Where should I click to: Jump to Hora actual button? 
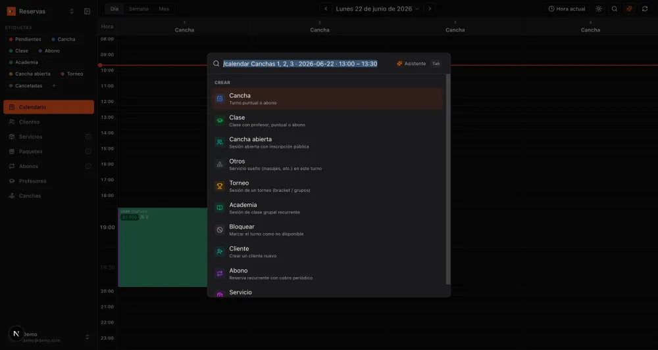(x=567, y=9)
